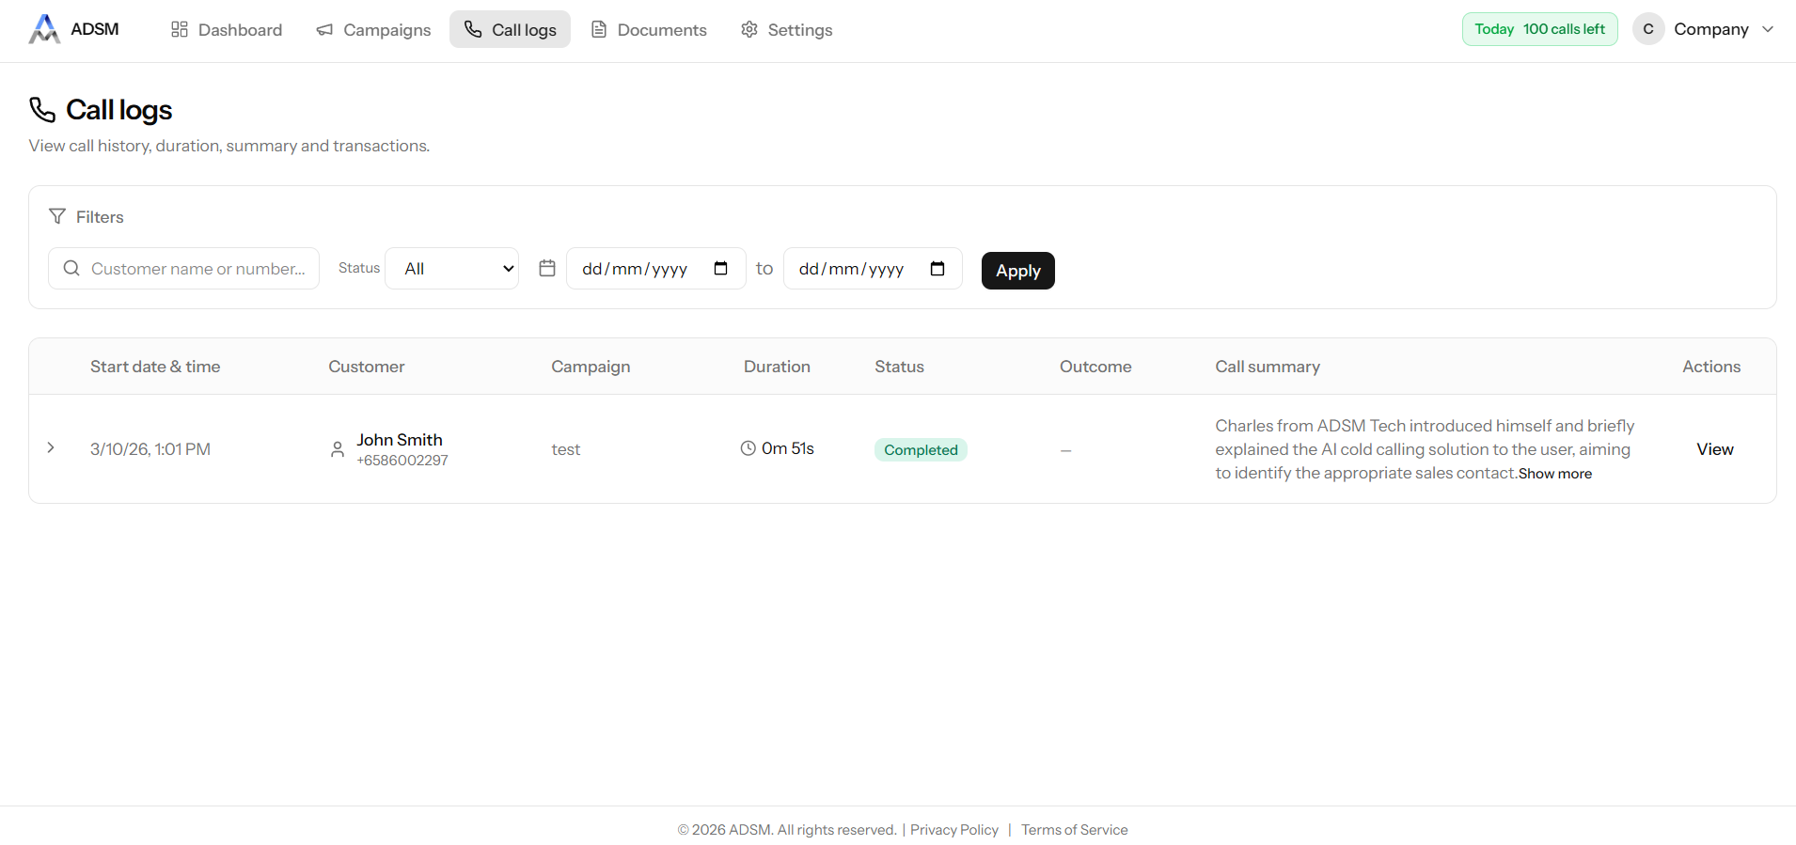The width and height of the screenshot is (1796, 845).
Task: Apply the selected filters
Action: pos(1017,271)
